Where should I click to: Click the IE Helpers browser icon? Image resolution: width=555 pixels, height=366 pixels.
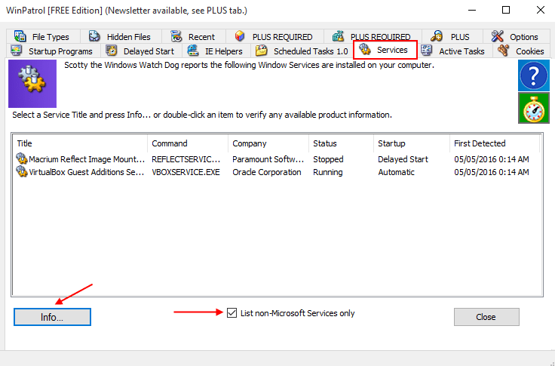click(193, 51)
